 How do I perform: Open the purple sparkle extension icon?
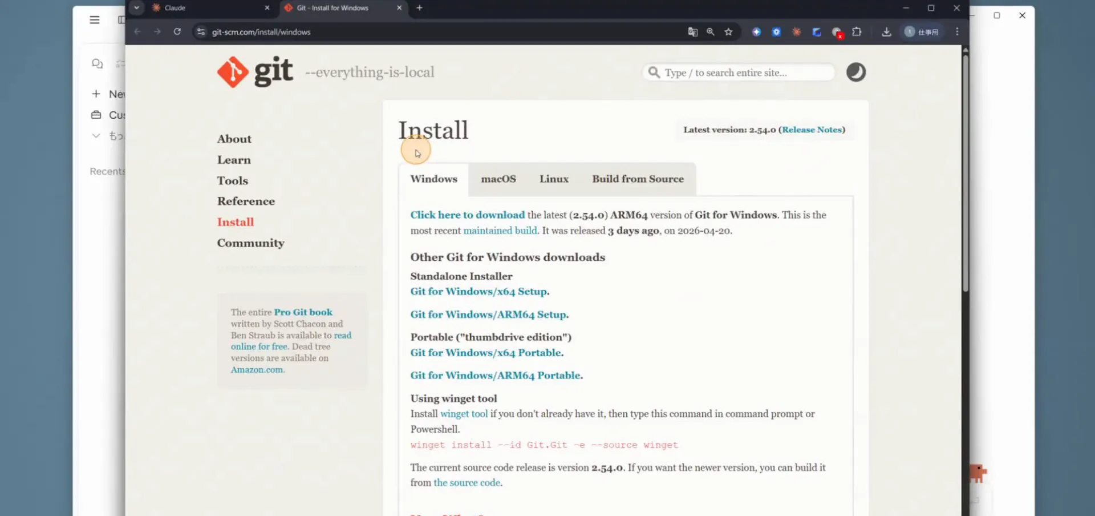756,32
